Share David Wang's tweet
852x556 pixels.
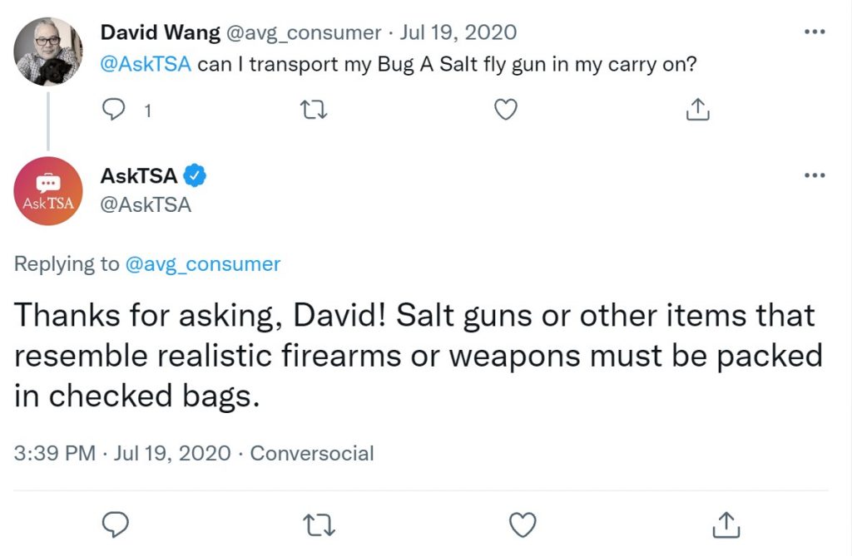click(698, 109)
